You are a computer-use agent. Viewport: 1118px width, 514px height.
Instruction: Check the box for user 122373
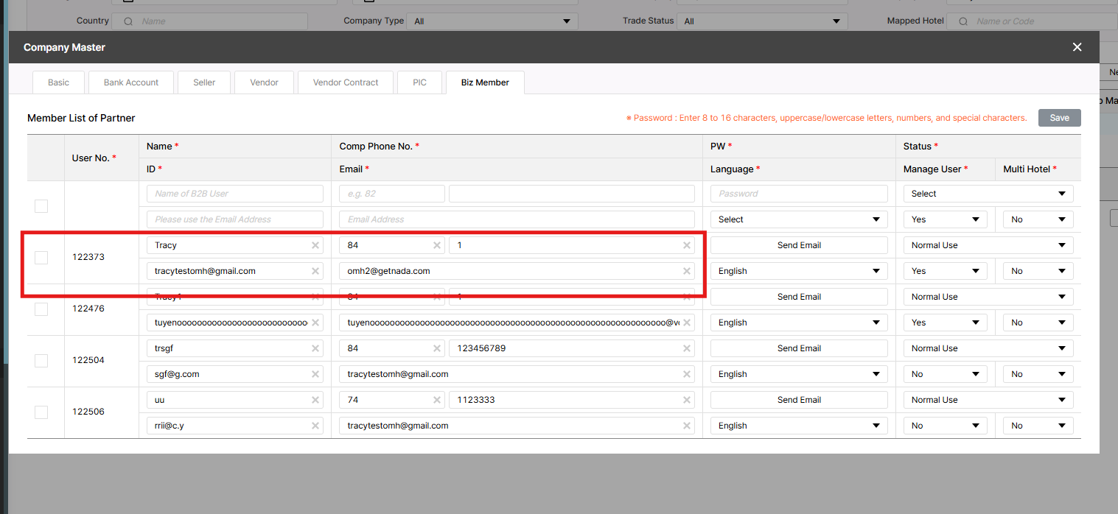41,258
